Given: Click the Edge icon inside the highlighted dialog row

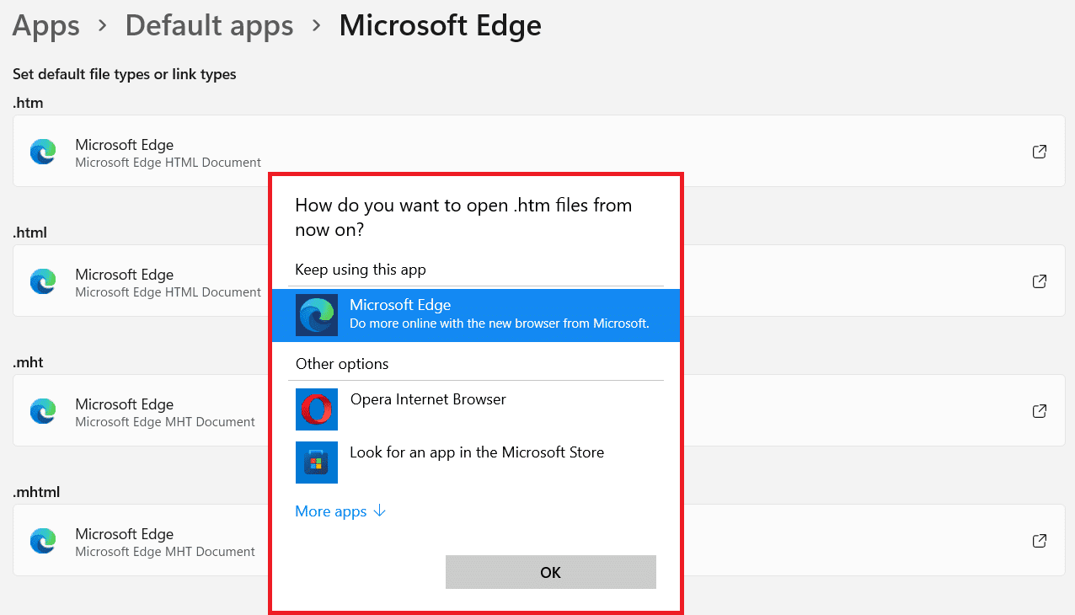Looking at the screenshot, I should pyautogui.click(x=316, y=315).
